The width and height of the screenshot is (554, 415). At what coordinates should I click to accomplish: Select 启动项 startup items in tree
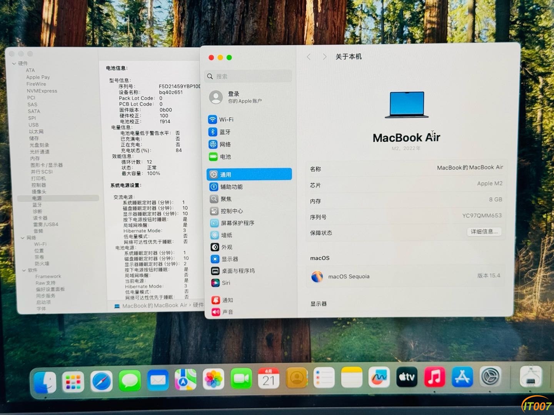[x=43, y=302]
